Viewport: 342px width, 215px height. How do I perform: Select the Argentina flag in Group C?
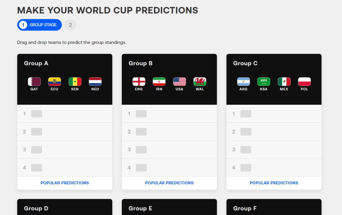243,82
